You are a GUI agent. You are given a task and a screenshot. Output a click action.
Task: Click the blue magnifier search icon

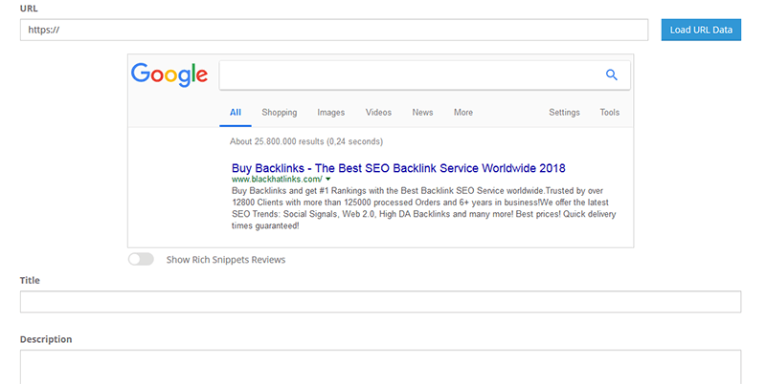tap(611, 75)
